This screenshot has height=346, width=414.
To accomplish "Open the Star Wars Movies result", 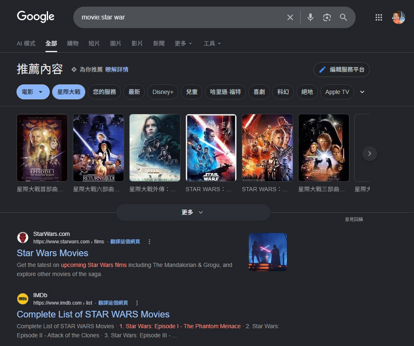I will tap(53, 253).
